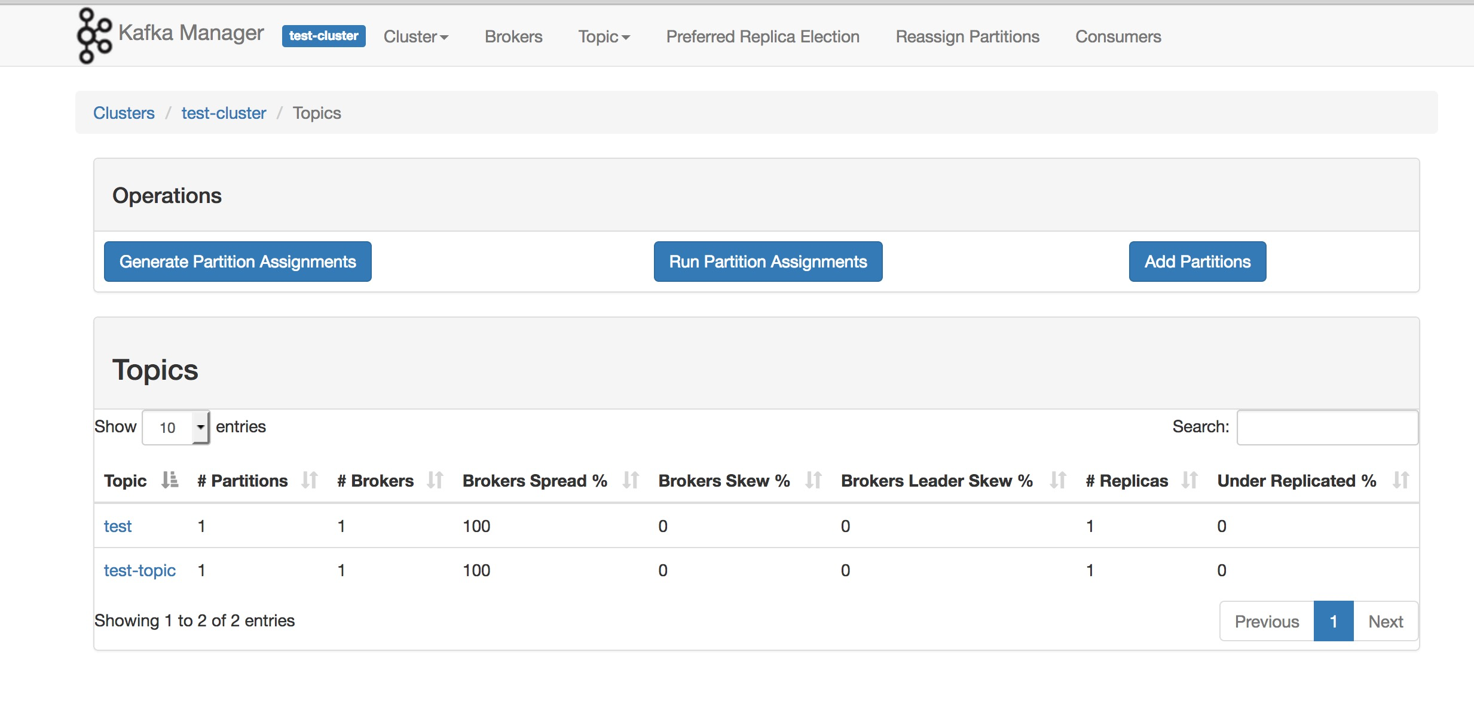This screenshot has height=701, width=1474.
Task: Sort by Brokers Leader Skew % arrows icon
Action: tap(1059, 480)
